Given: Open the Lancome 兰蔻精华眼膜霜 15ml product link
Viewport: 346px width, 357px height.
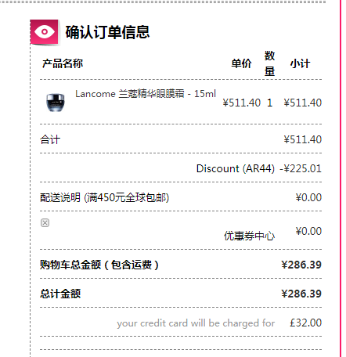Looking at the screenshot, I should (x=146, y=94).
